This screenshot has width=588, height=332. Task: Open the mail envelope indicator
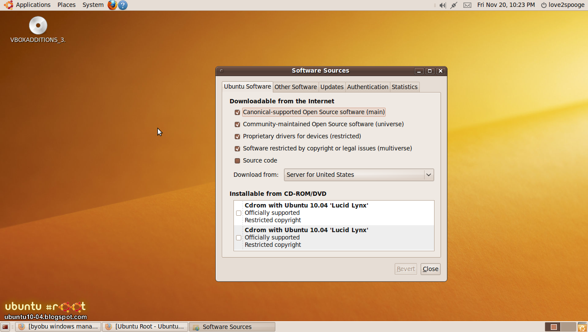coord(467,5)
